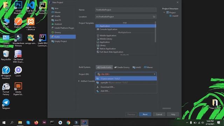This screenshot has width=224, height=126.
Task: Select IntelliJ build system
Action: [x=137, y=67]
